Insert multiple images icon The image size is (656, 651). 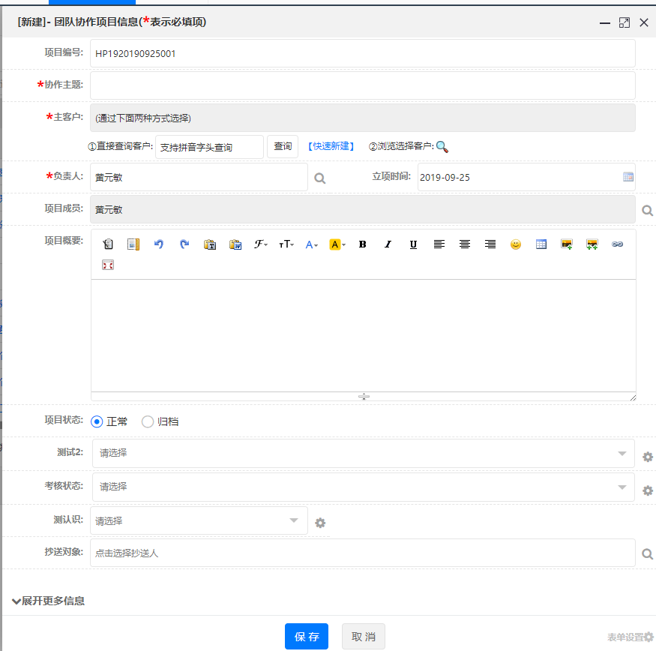[592, 244]
